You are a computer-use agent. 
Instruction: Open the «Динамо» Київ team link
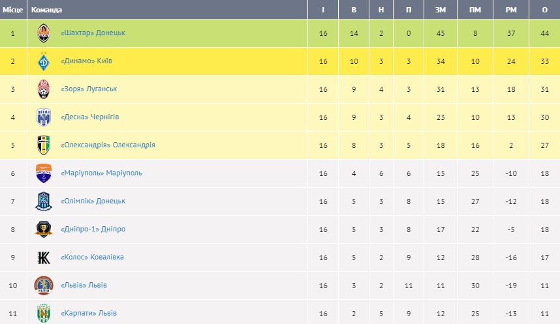87,61
